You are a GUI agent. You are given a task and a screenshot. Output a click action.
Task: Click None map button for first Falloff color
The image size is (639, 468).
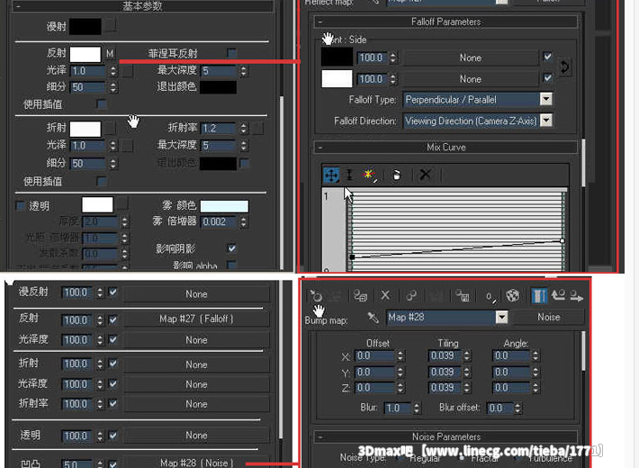[x=471, y=58]
